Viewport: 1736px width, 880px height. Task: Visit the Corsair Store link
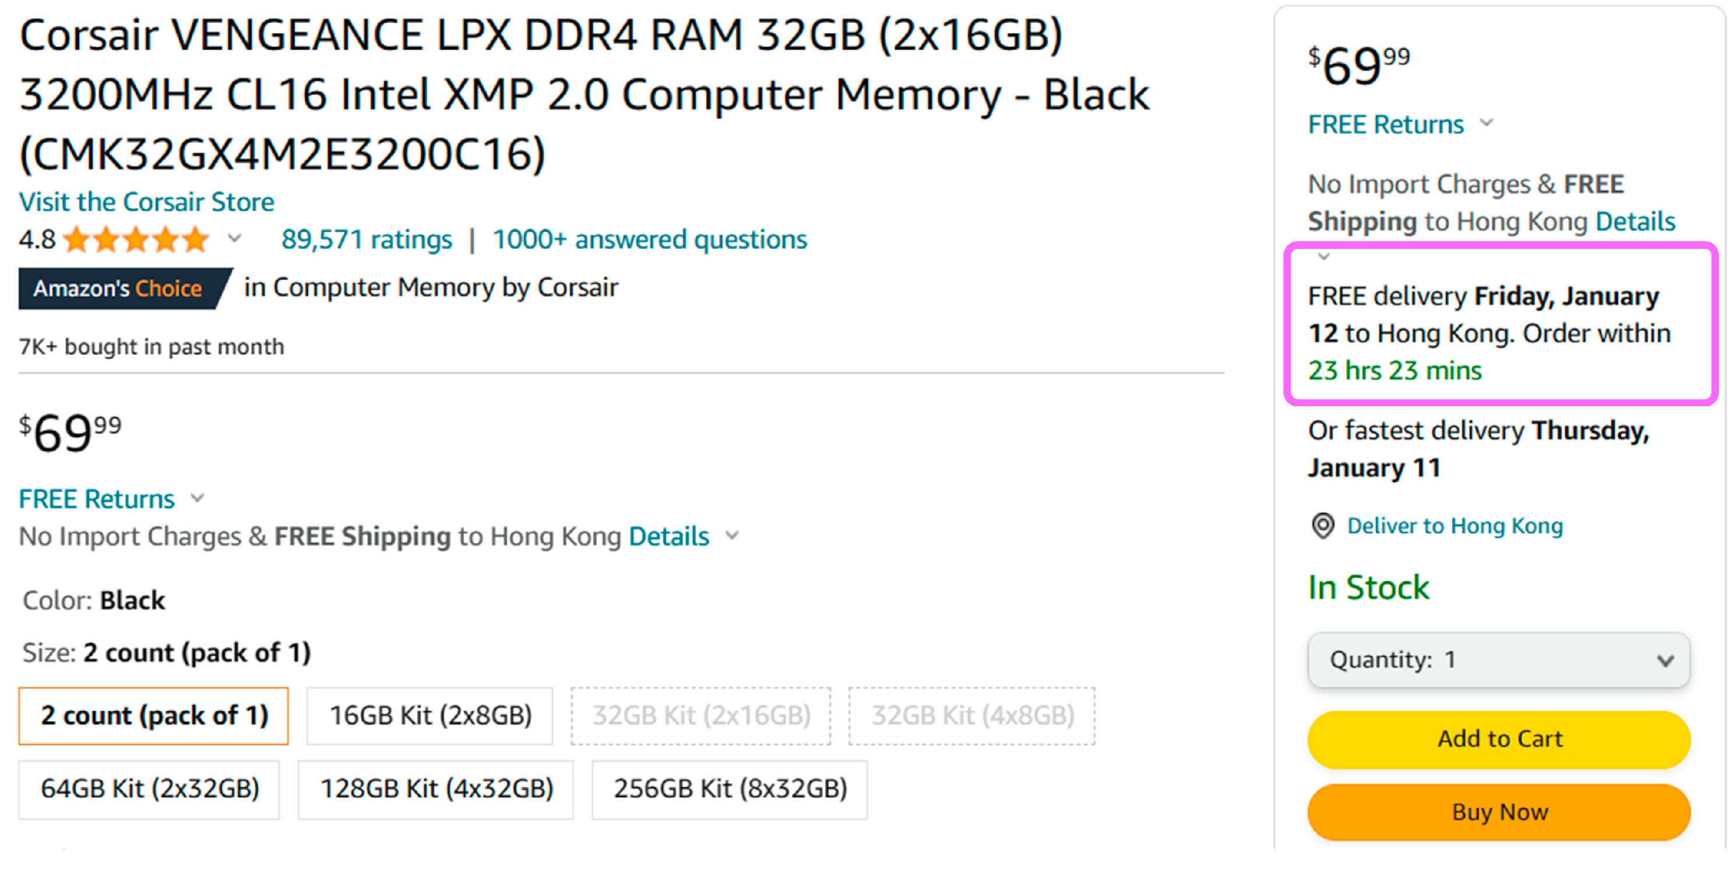tap(147, 202)
